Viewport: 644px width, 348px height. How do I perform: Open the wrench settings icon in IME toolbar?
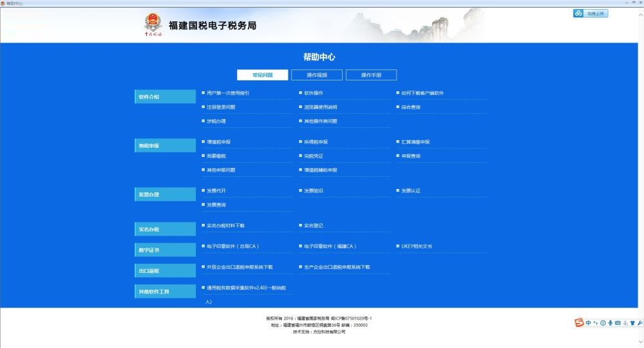pos(640,323)
